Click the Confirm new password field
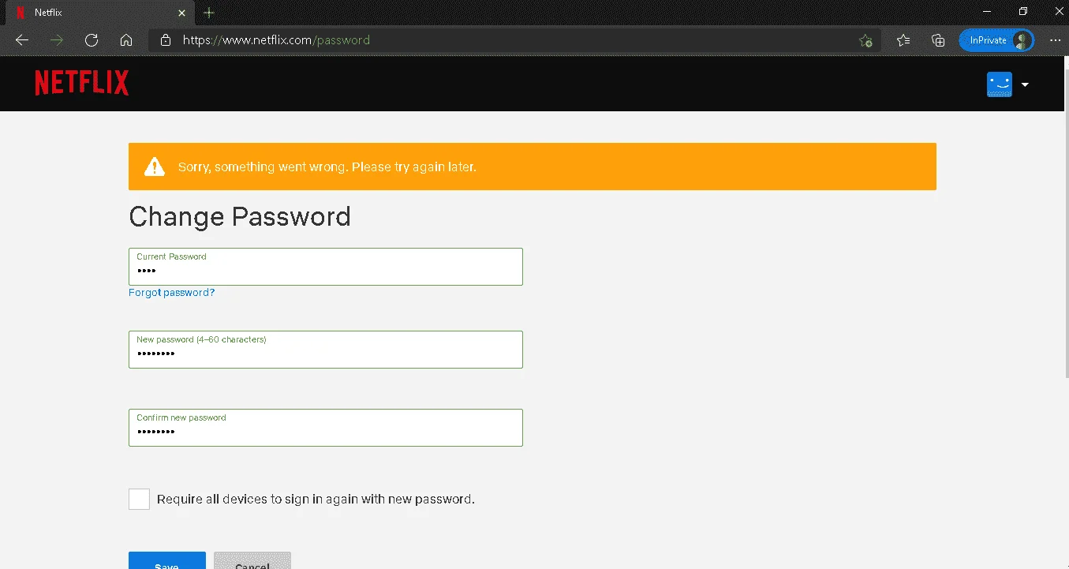1069x569 pixels. pyautogui.click(x=326, y=428)
